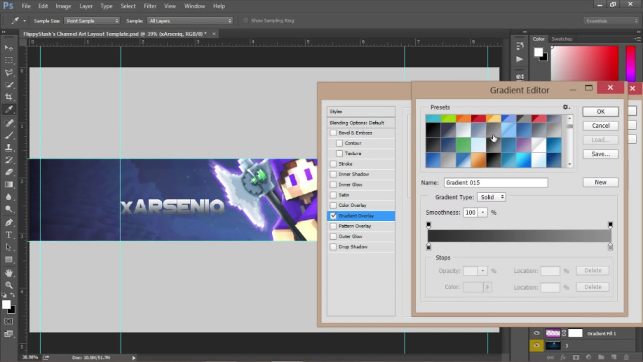Reset default foreground and background colors
Image resolution: width=643 pixels, height=362 pixels.
coord(4,296)
